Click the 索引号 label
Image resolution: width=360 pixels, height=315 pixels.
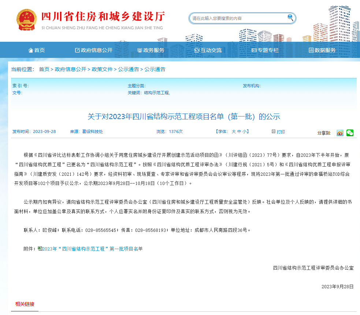pos(21,86)
